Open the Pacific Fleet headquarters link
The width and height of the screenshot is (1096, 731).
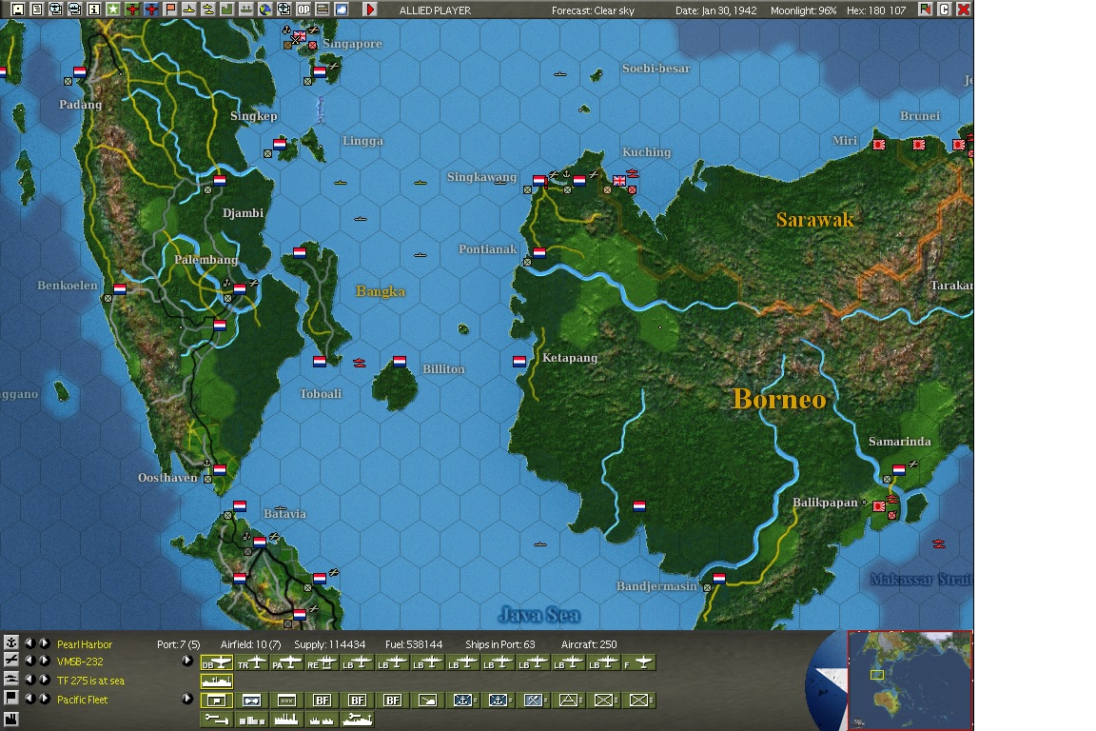pyautogui.click(x=83, y=700)
